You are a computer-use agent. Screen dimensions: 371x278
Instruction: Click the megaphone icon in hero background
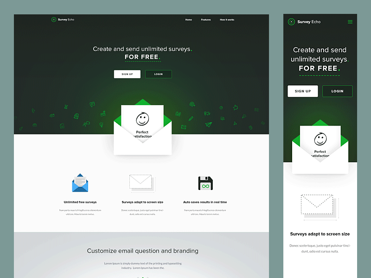click(x=206, y=113)
